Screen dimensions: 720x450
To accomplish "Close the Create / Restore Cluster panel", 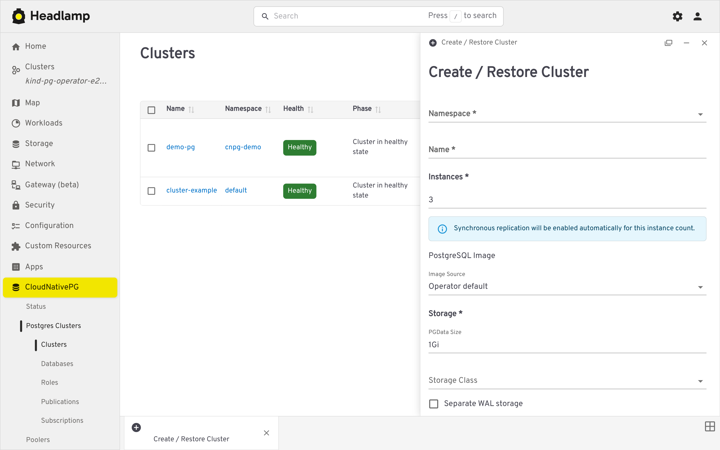I will 704,43.
